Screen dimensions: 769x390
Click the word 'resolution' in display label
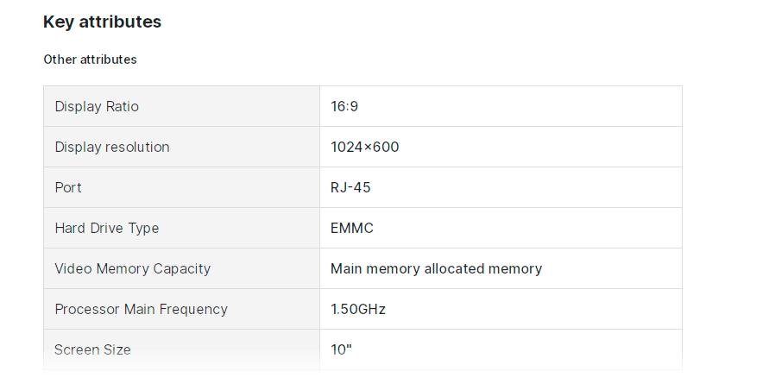(138, 147)
